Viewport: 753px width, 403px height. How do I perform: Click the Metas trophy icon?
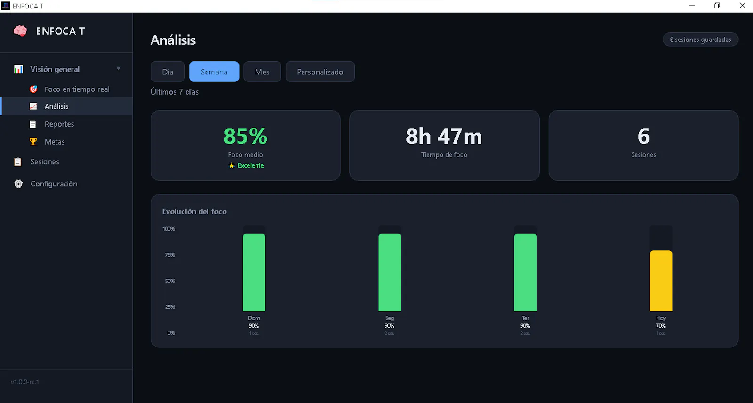[x=33, y=142]
